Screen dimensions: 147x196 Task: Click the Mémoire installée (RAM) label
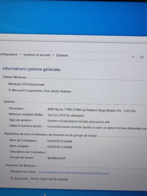[x=26, y=114]
